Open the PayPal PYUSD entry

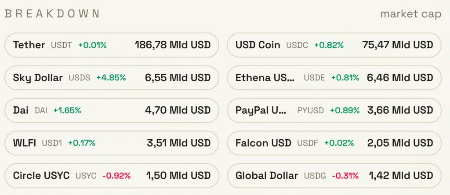click(261, 110)
